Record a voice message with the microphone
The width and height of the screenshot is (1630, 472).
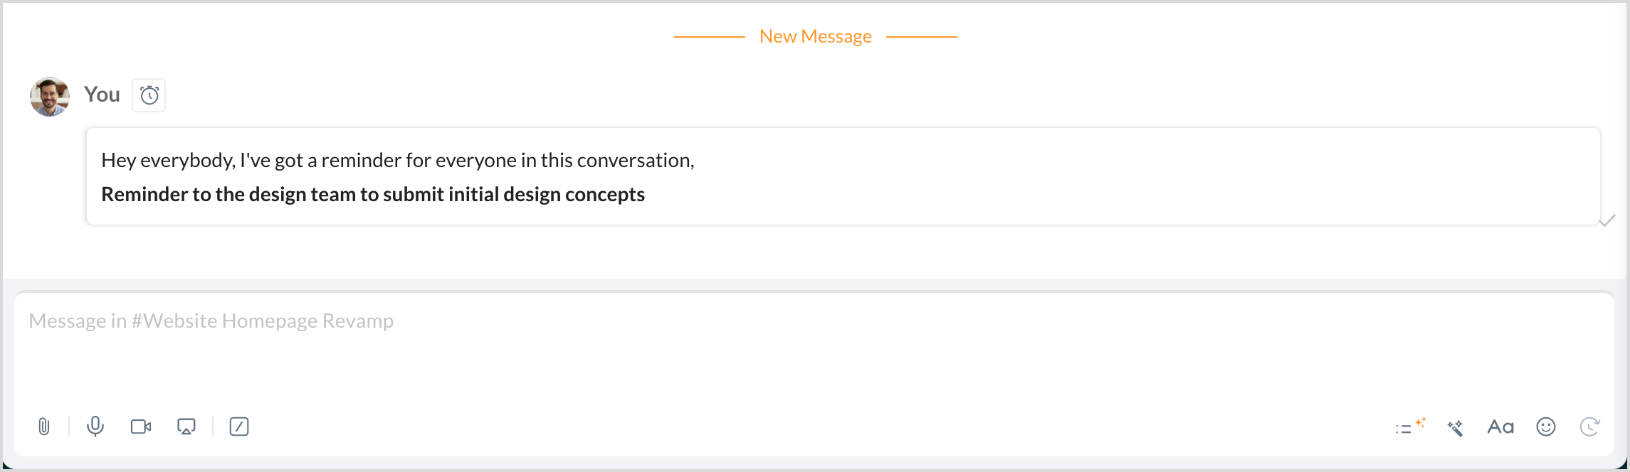pos(95,427)
